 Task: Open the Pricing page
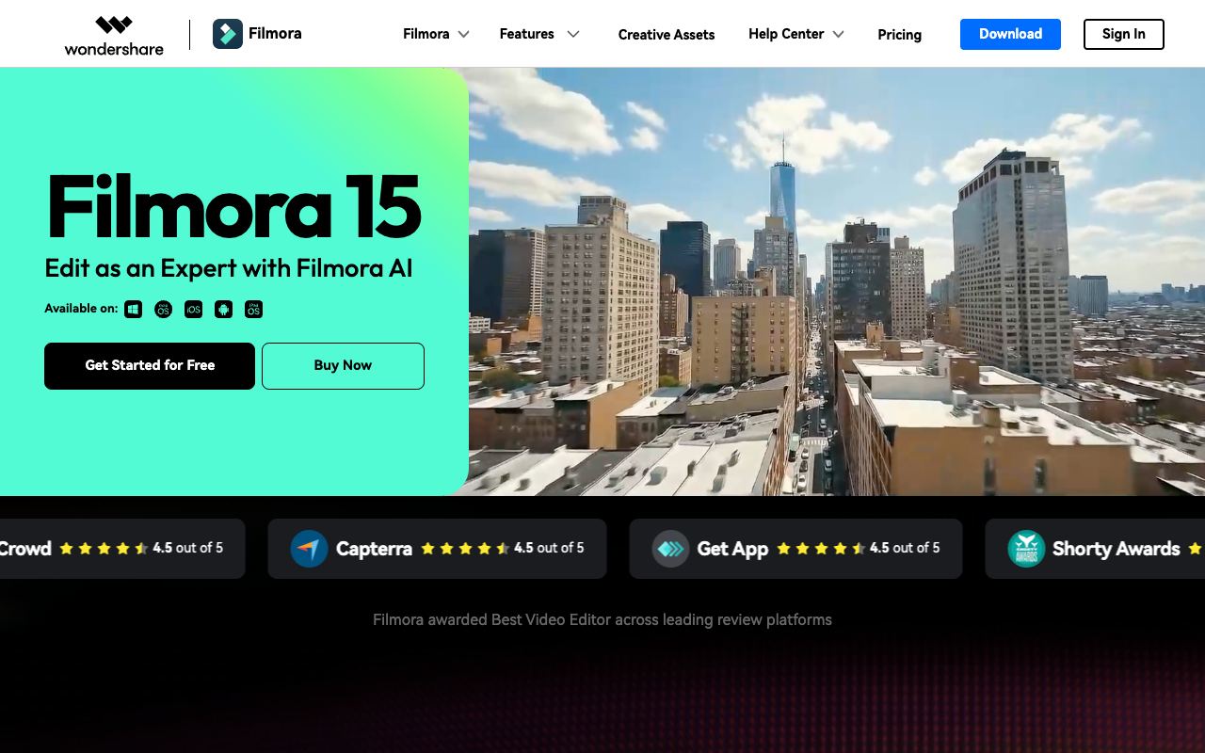(x=900, y=35)
